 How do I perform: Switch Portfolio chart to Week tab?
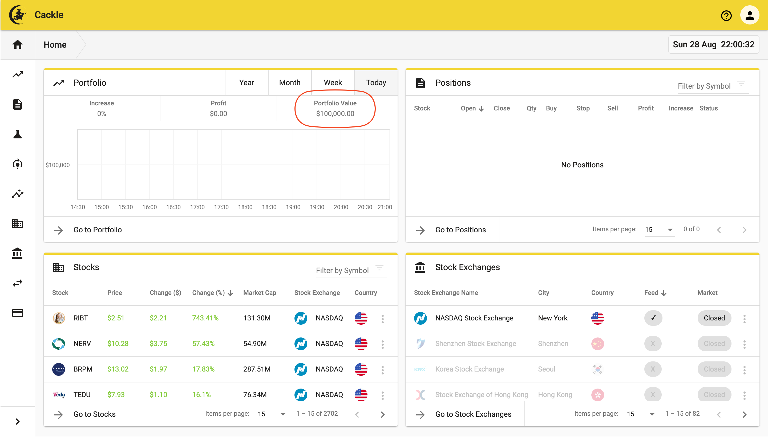[333, 83]
